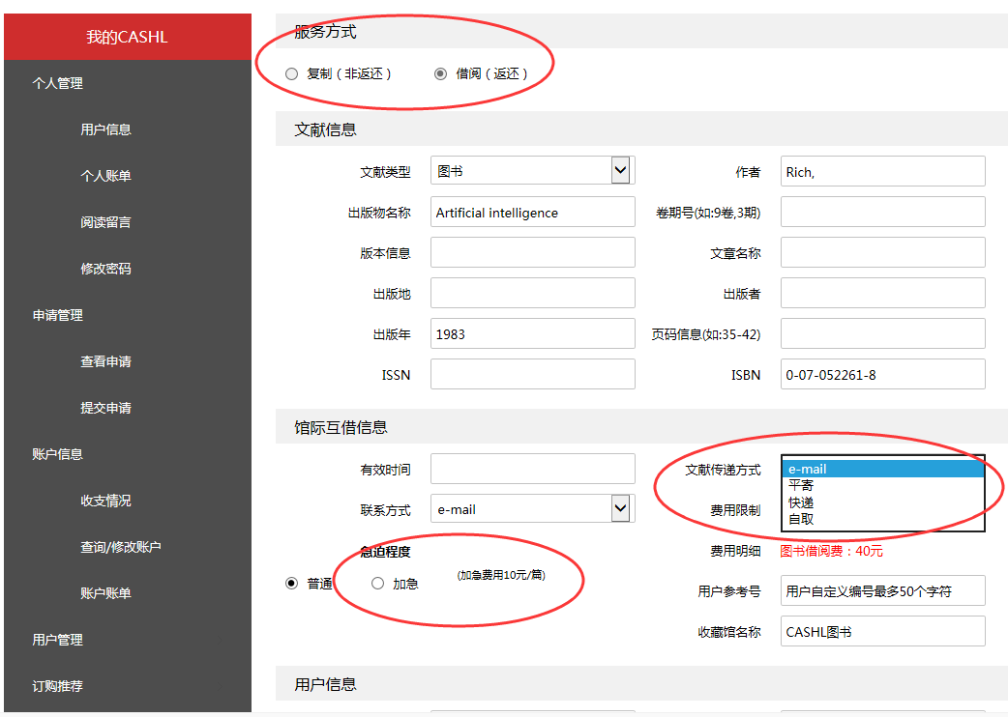Viewport: 1008px width, 717px height.
Task: Open 阅读留言 sidebar item
Action: [105, 222]
